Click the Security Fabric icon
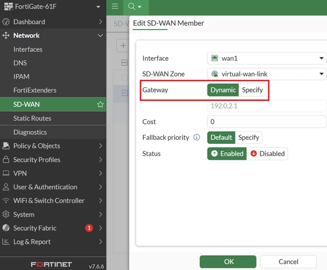Viewport: 327px width, 270px height. coord(6,228)
